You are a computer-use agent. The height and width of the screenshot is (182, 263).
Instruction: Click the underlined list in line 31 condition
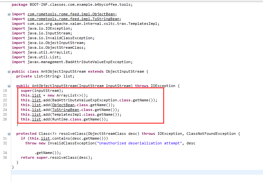point(45,139)
